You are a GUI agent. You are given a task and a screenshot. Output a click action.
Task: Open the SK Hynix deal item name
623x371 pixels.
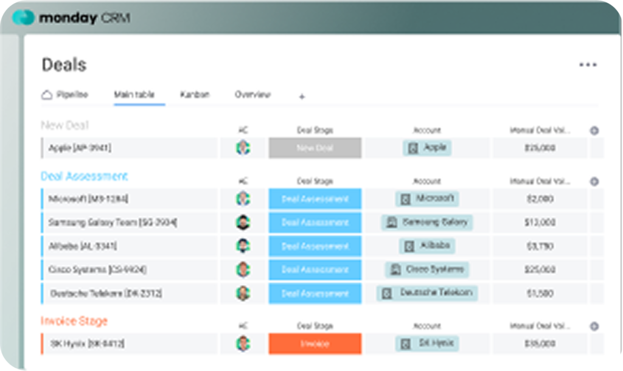pyautogui.click(x=88, y=344)
